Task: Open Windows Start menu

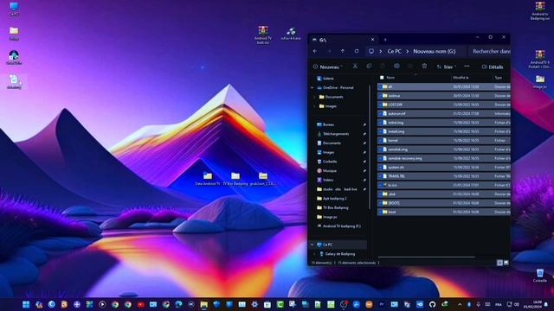Action: pyautogui.click(x=26, y=304)
